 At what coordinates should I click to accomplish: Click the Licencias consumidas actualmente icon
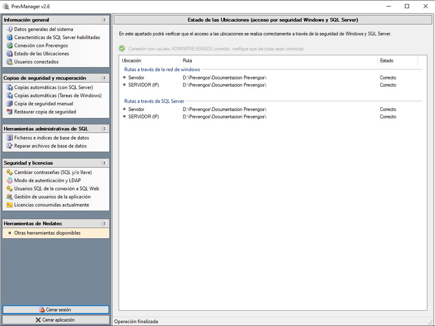pyautogui.click(x=10, y=205)
